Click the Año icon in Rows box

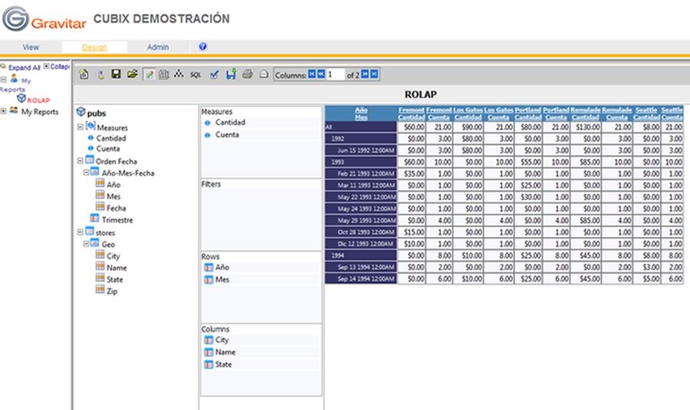tap(208, 268)
